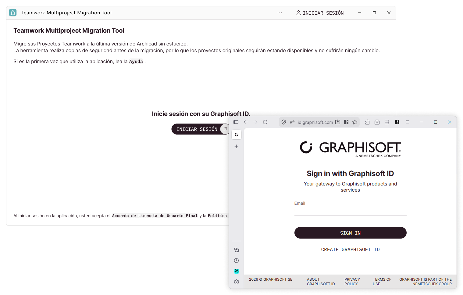Viewport: 463px width, 295px height.
Task: Open the history clock icon in sidebar
Action: [237, 261]
